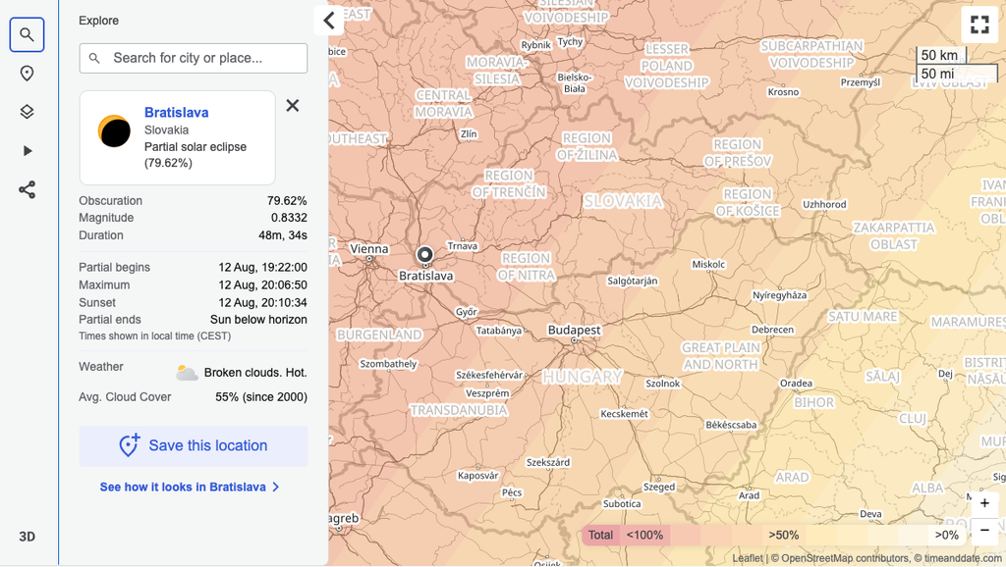Click the Pécs city label

(x=512, y=492)
